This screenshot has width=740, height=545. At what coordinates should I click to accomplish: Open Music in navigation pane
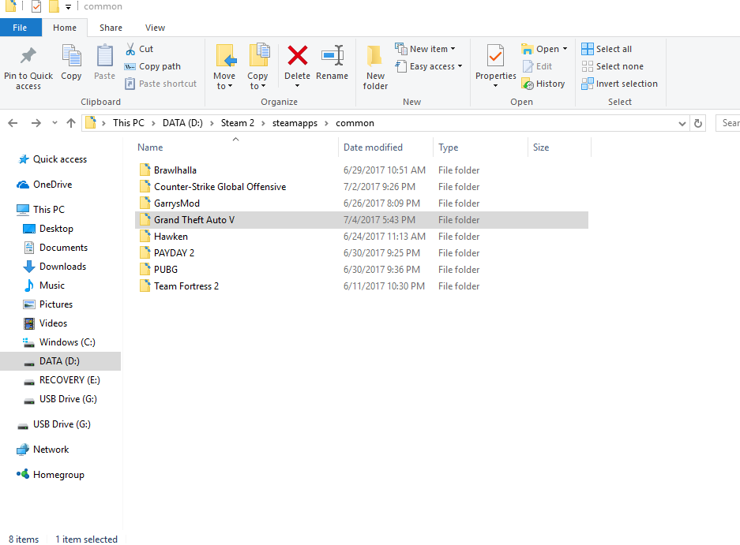(43, 286)
